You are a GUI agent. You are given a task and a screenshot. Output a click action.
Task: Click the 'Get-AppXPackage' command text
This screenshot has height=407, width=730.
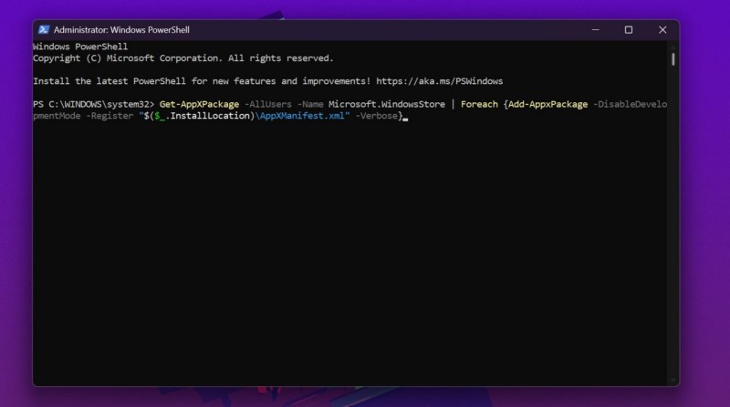pos(199,104)
